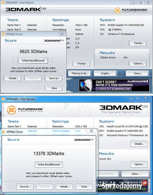Image resolution: width=153 pixels, height=195 pixels.
Task: Click Futuremark orange logo icon in 3DMark05
Action: [117, 11]
